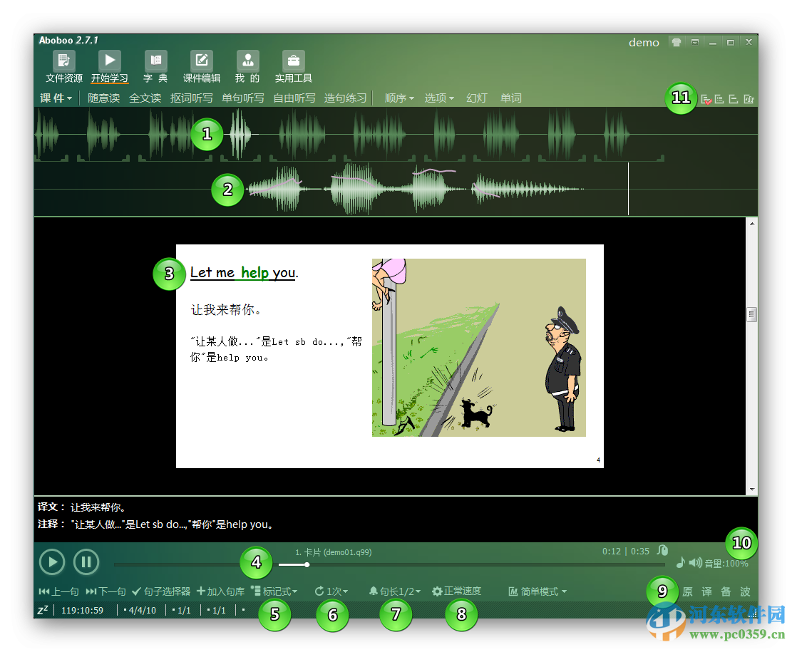Toggle 原 original text display
The image size is (792, 652).
click(686, 591)
